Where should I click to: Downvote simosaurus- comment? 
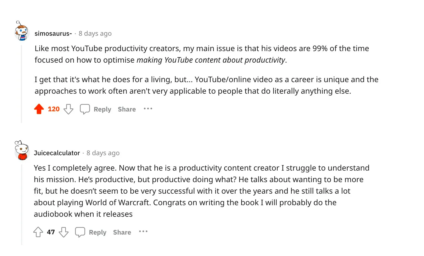click(x=68, y=109)
